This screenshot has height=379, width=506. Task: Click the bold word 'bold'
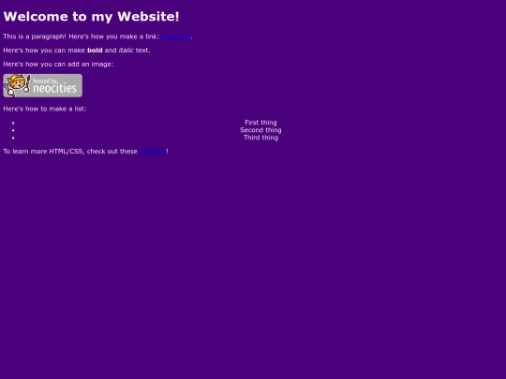95,51
